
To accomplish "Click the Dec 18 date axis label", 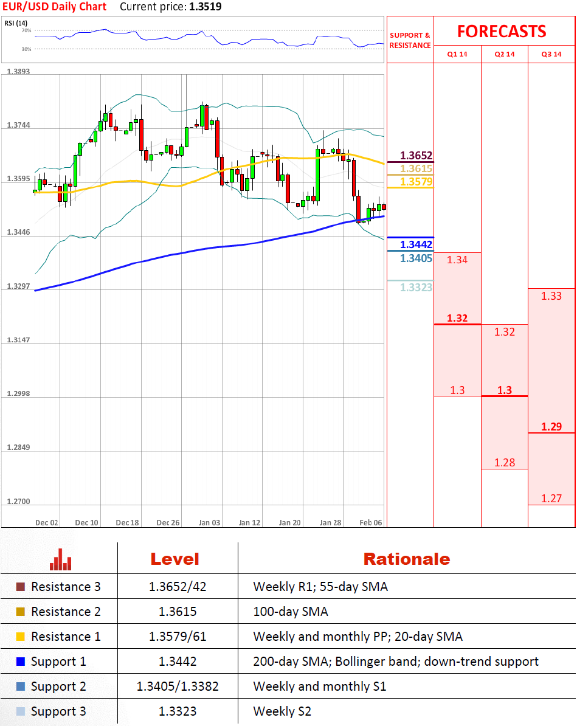I will (x=127, y=522).
